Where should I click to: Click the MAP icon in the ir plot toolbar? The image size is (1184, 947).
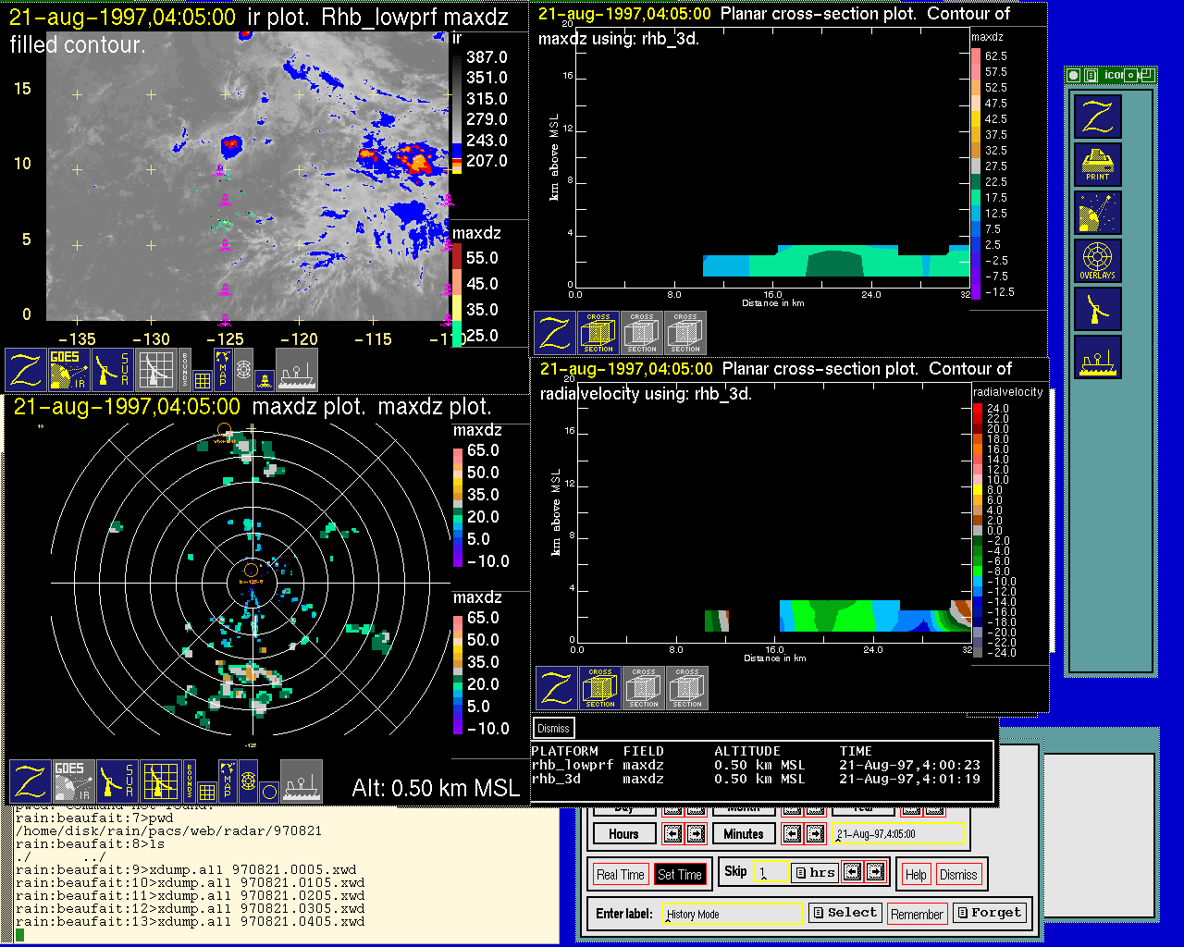[x=222, y=369]
